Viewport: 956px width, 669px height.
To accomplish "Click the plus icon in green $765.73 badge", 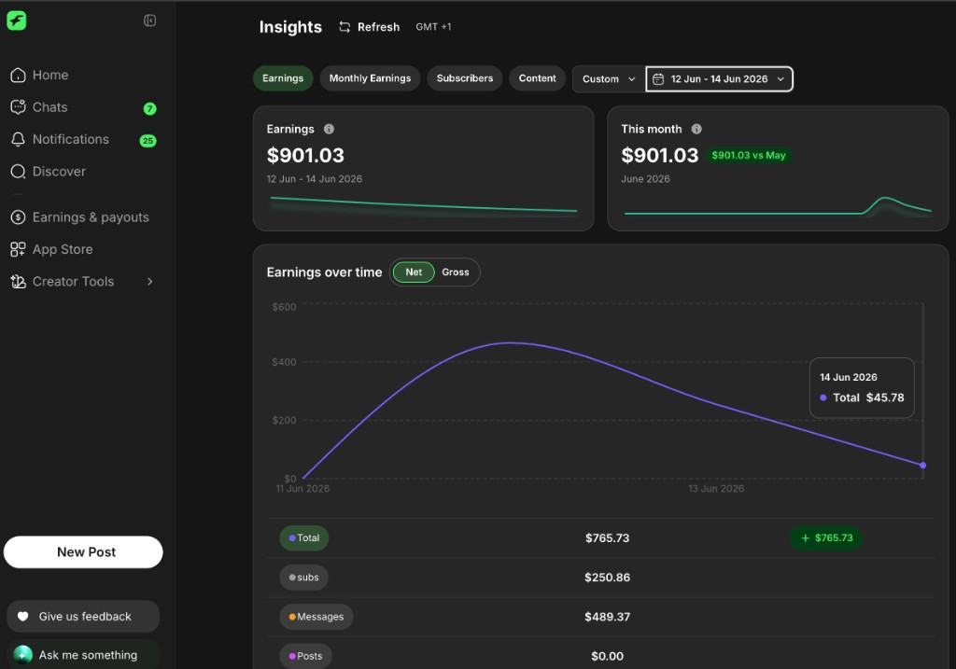I will pos(805,538).
